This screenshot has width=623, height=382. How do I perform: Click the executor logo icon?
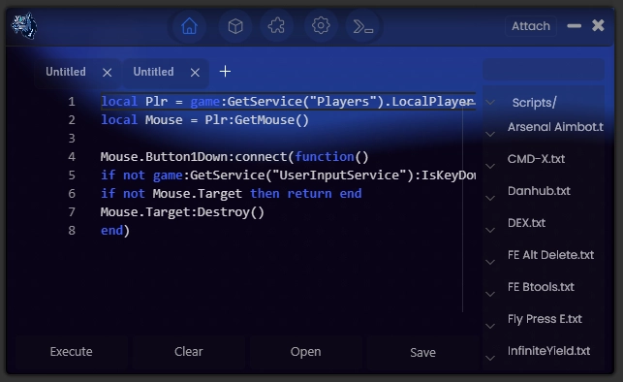tap(24, 26)
